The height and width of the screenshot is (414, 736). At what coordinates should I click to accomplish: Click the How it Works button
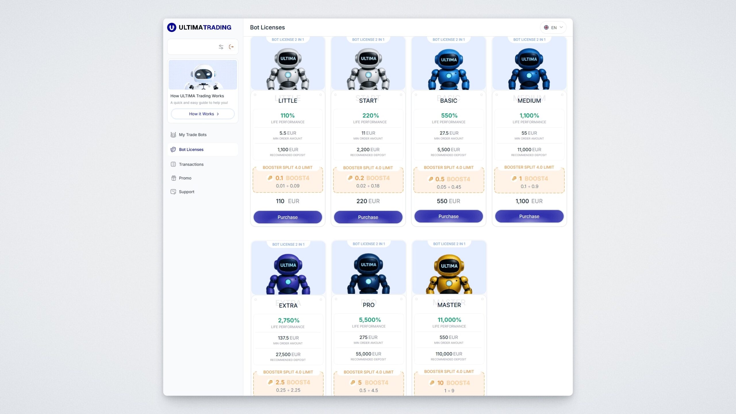click(203, 114)
